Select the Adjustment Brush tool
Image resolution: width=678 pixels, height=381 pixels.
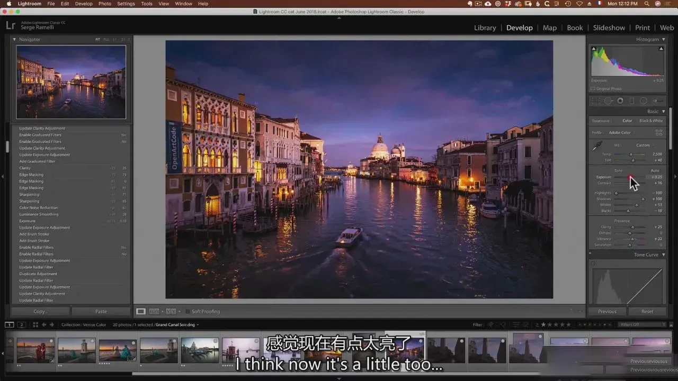[658, 101]
